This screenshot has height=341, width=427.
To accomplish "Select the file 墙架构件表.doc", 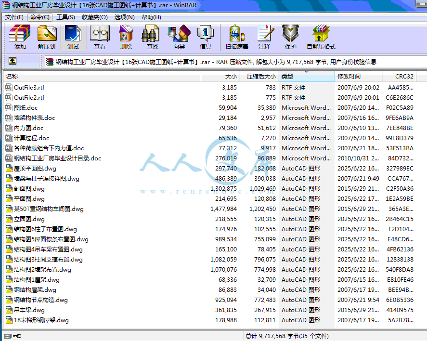I will pyautogui.click(x=34, y=118).
